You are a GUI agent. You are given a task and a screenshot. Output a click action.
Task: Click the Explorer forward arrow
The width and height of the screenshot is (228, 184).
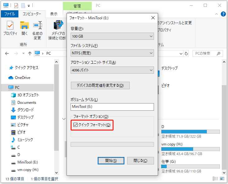pyautogui.click(x=16, y=53)
